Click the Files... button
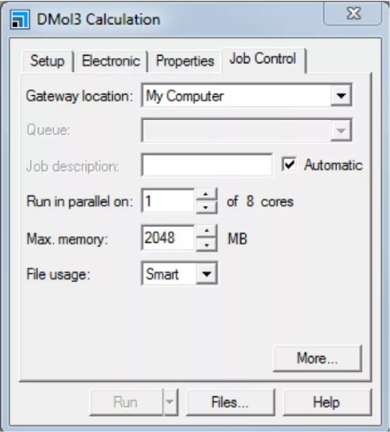Viewport: 390px width, 432px height. coord(230,403)
